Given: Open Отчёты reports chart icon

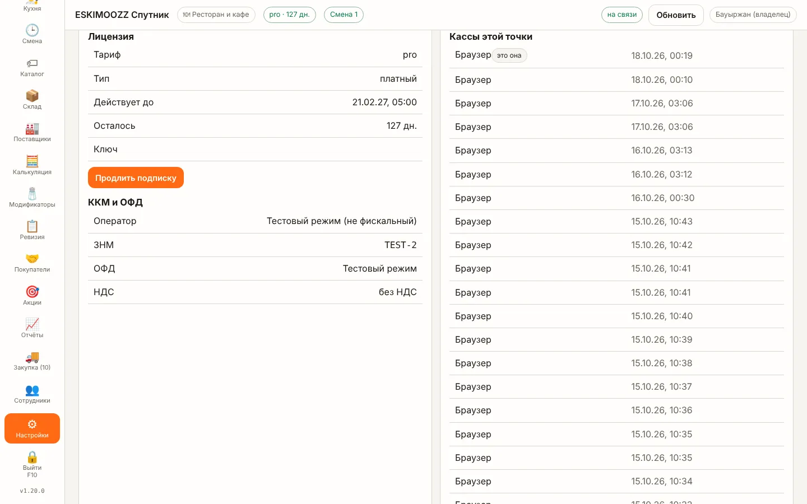Looking at the screenshot, I should point(32,328).
